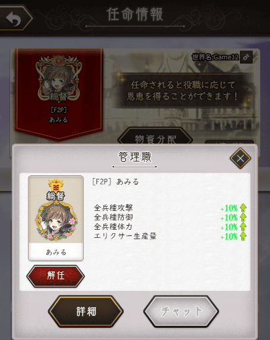Open the 物資分配 resource distribution button

155,137
